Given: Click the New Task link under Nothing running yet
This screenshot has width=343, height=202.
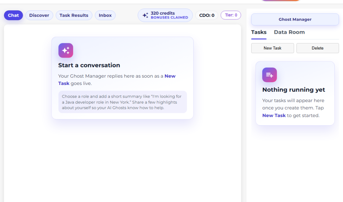Looking at the screenshot, I should 274,115.
